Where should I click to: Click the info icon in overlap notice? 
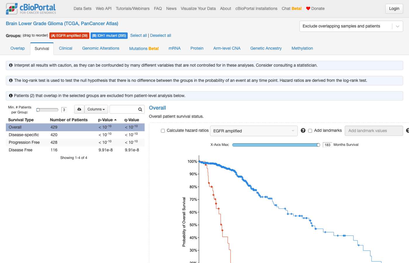tap(11, 96)
